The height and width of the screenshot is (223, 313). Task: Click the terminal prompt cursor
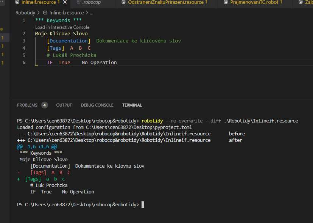coord(143,204)
